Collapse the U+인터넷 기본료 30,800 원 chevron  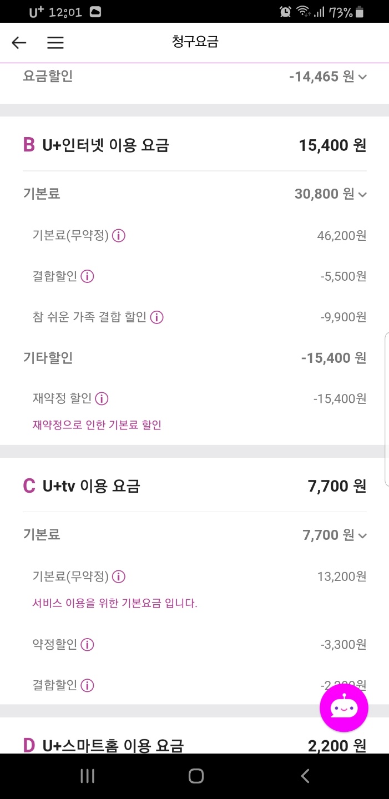[x=363, y=194]
